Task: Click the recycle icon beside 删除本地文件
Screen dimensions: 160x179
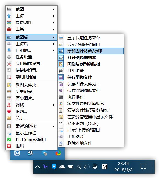Action: pyautogui.click(x=61, y=143)
